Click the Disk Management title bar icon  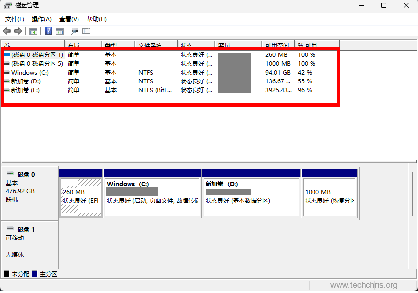(x=8, y=5)
